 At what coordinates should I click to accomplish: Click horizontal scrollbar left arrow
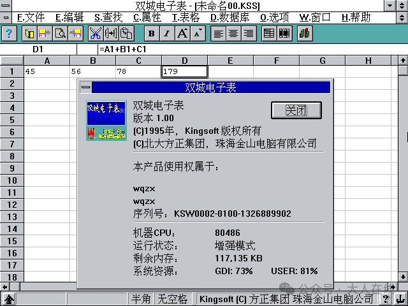click(x=5, y=287)
